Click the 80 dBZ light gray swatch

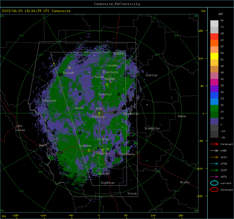click(x=214, y=23)
